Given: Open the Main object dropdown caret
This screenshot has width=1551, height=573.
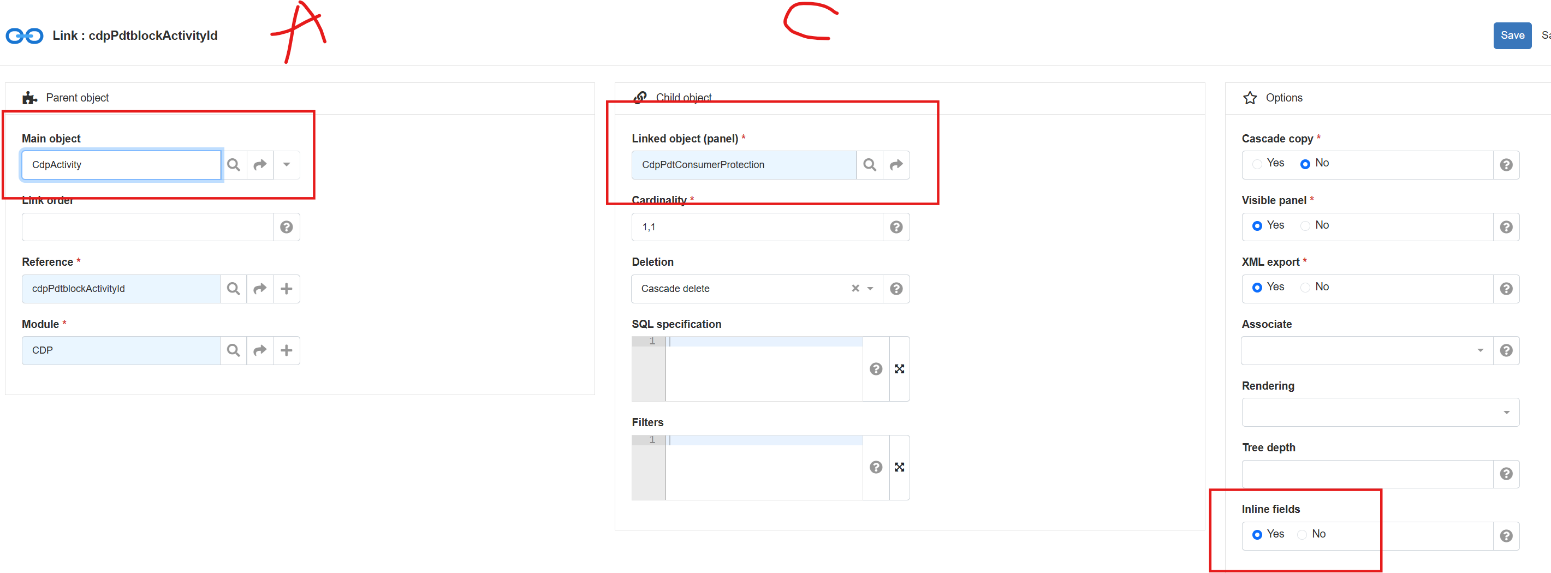Looking at the screenshot, I should coord(287,165).
